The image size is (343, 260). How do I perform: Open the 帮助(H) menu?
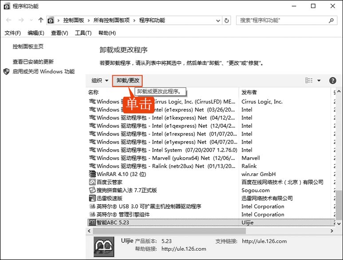107,33
